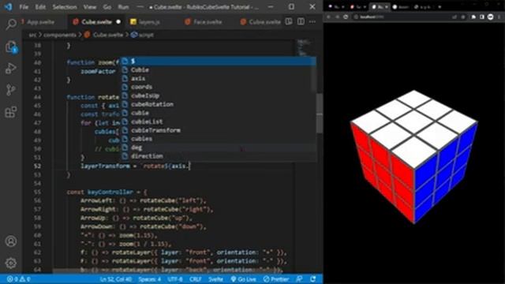Switch to the layers.js tab
The height and width of the screenshot is (284, 505).
(x=150, y=22)
